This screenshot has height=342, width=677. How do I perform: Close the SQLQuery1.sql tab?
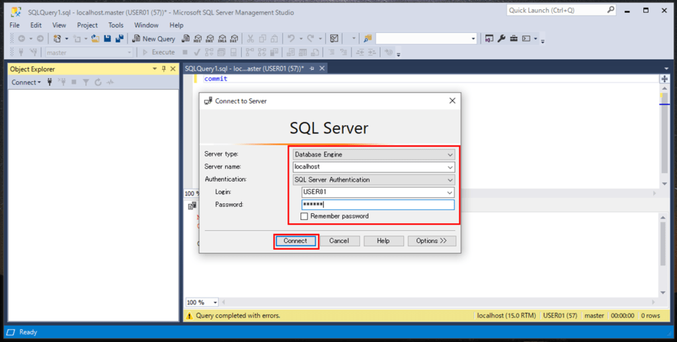click(x=322, y=69)
